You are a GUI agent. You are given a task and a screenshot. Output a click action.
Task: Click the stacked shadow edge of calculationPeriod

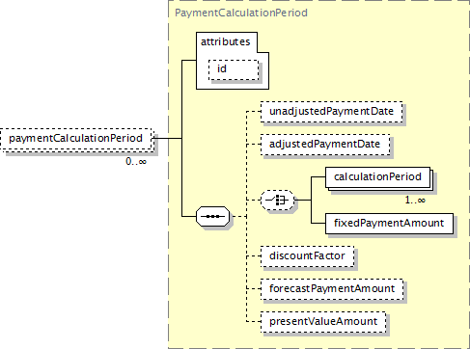(432, 182)
